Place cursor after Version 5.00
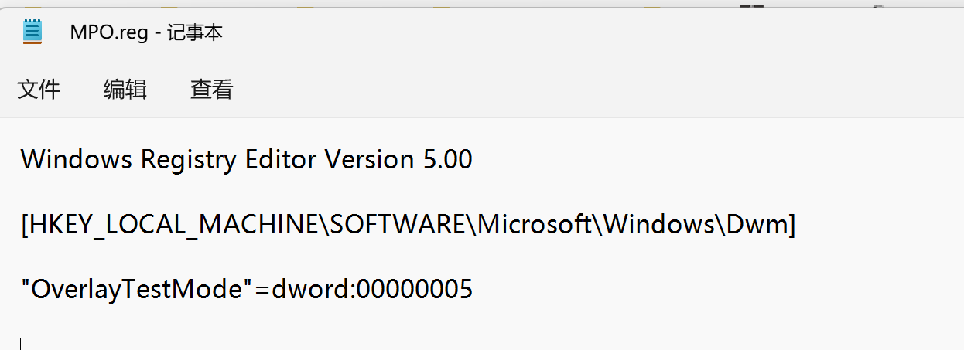Image resolution: width=964 pixels, height=350 pixels. tap(472, 160)
